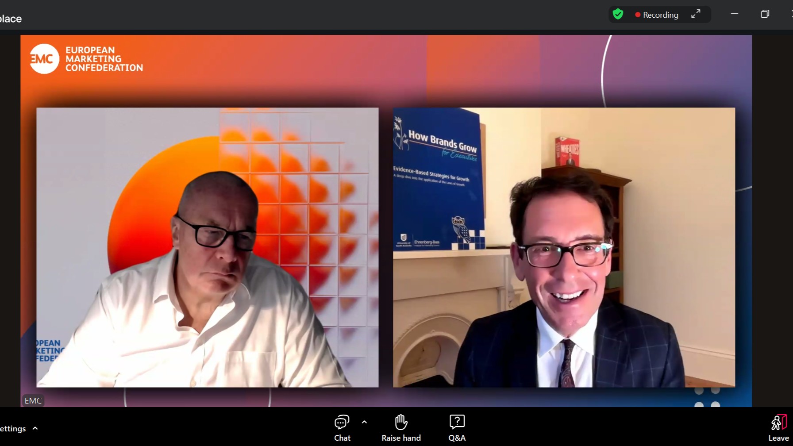Click the European Marketing Confederation title text
This screenshot has height=446, width=793.
pos(104,59)
